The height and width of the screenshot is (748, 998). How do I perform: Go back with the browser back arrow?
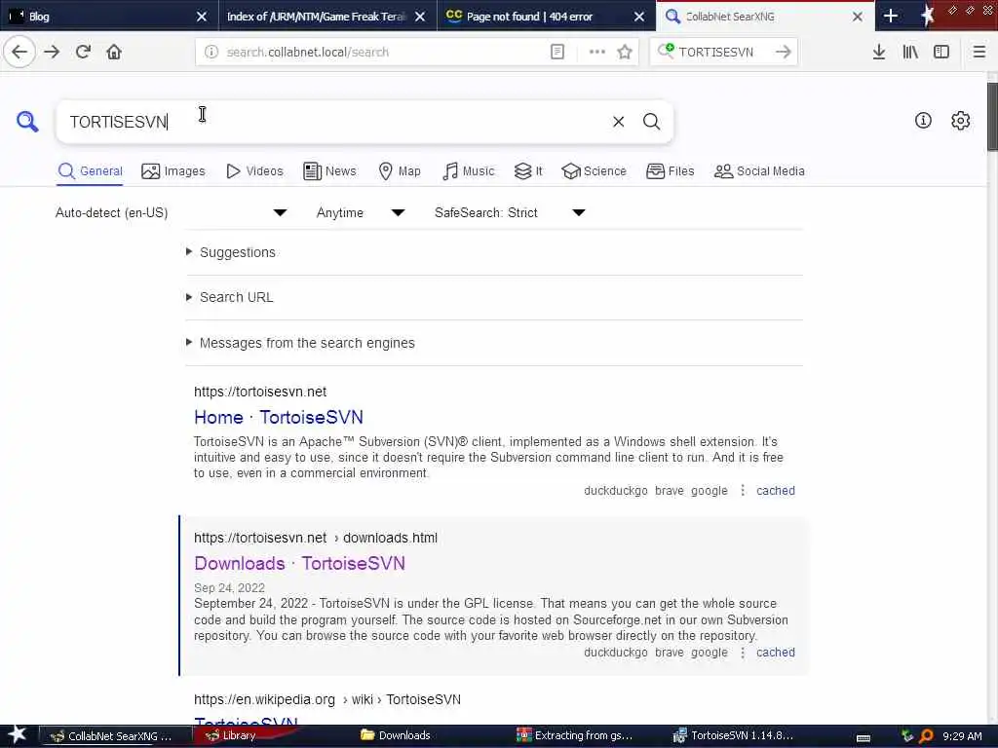point(19,52)
